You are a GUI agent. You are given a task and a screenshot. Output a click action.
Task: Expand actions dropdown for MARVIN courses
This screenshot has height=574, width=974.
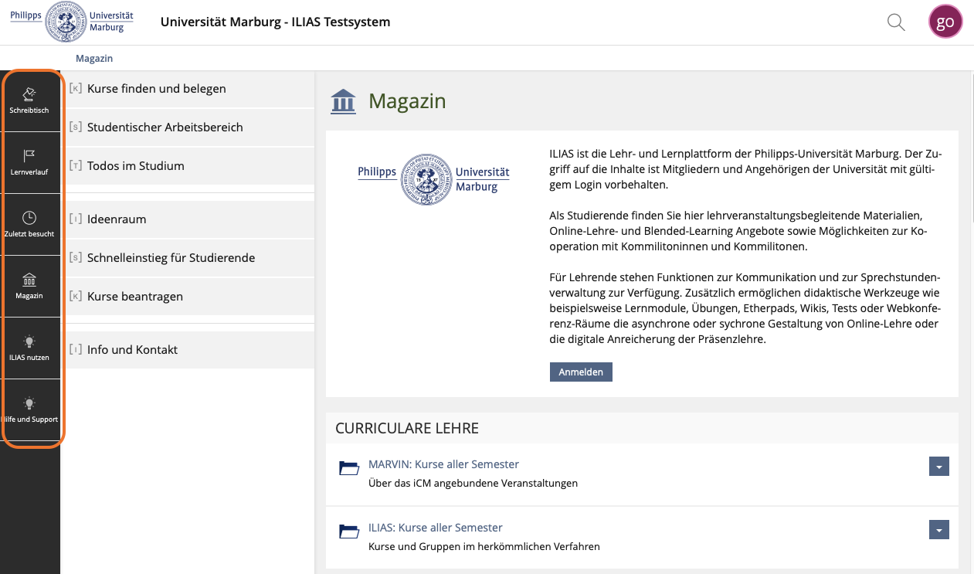(x=938, y=467)
